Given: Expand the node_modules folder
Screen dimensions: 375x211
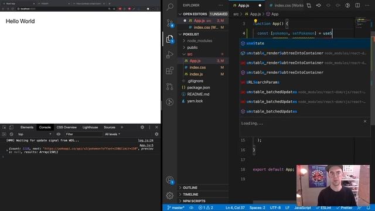Looking at the screenshot, I should 184,41.
